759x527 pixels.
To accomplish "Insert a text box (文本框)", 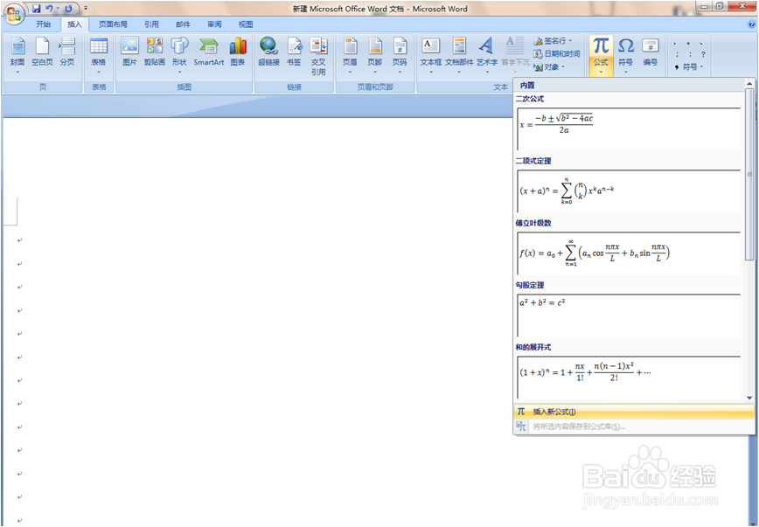I will point(431,55).
